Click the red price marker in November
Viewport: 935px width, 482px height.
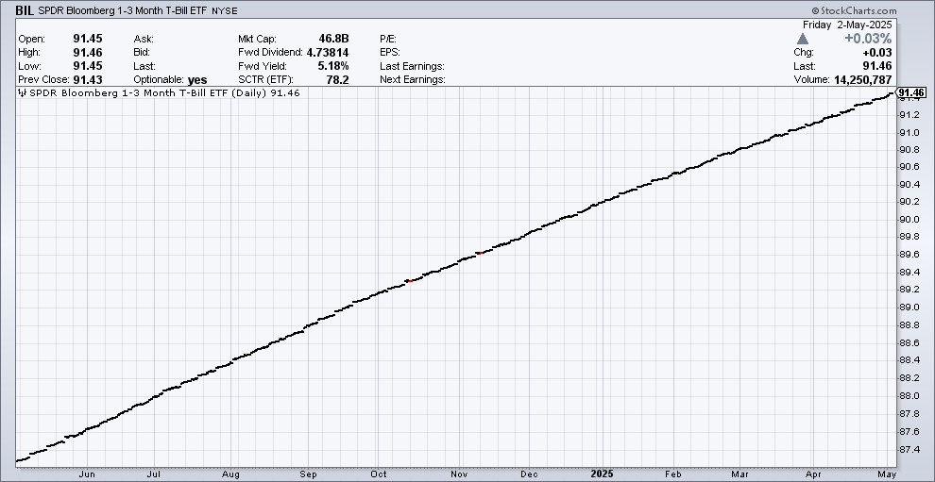(480, 253)
